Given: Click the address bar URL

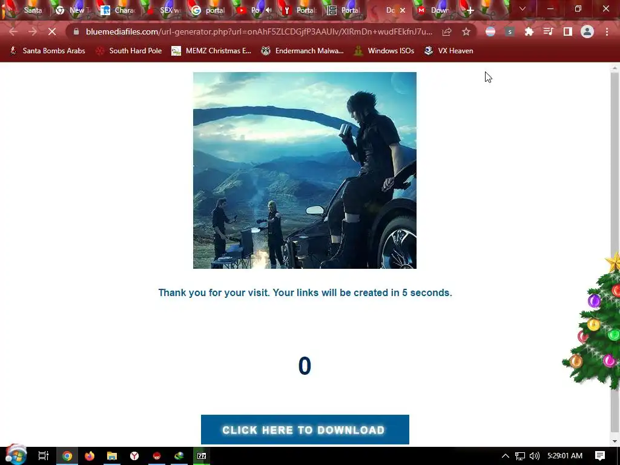Looking at the screenshot, I should pyautogui.click(x=259, y=31).
